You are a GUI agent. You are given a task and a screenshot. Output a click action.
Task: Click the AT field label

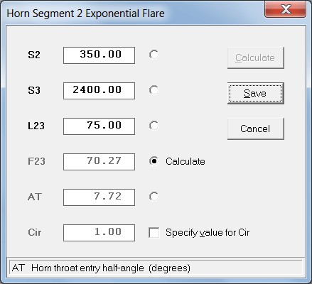pyautogui.click(x=35, y=197)
